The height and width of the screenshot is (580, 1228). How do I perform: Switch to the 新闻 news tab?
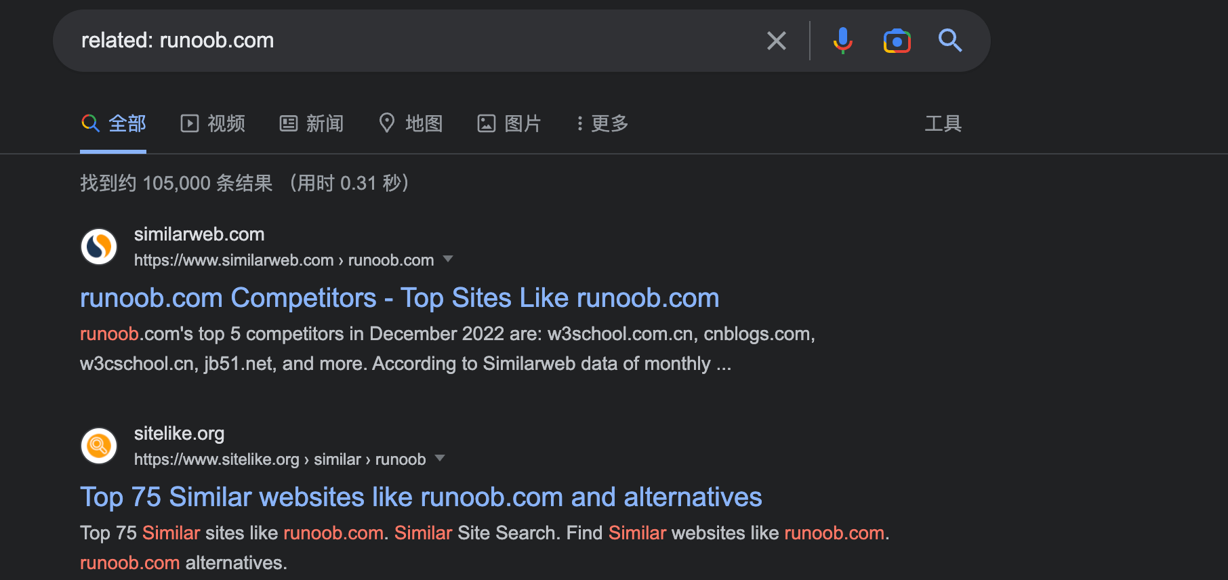pos(312,123)
